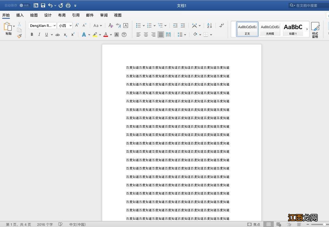This screenshot has width=329, height=227.
Task: Click the Print icon in the title bar
Action: pos(68,6)
